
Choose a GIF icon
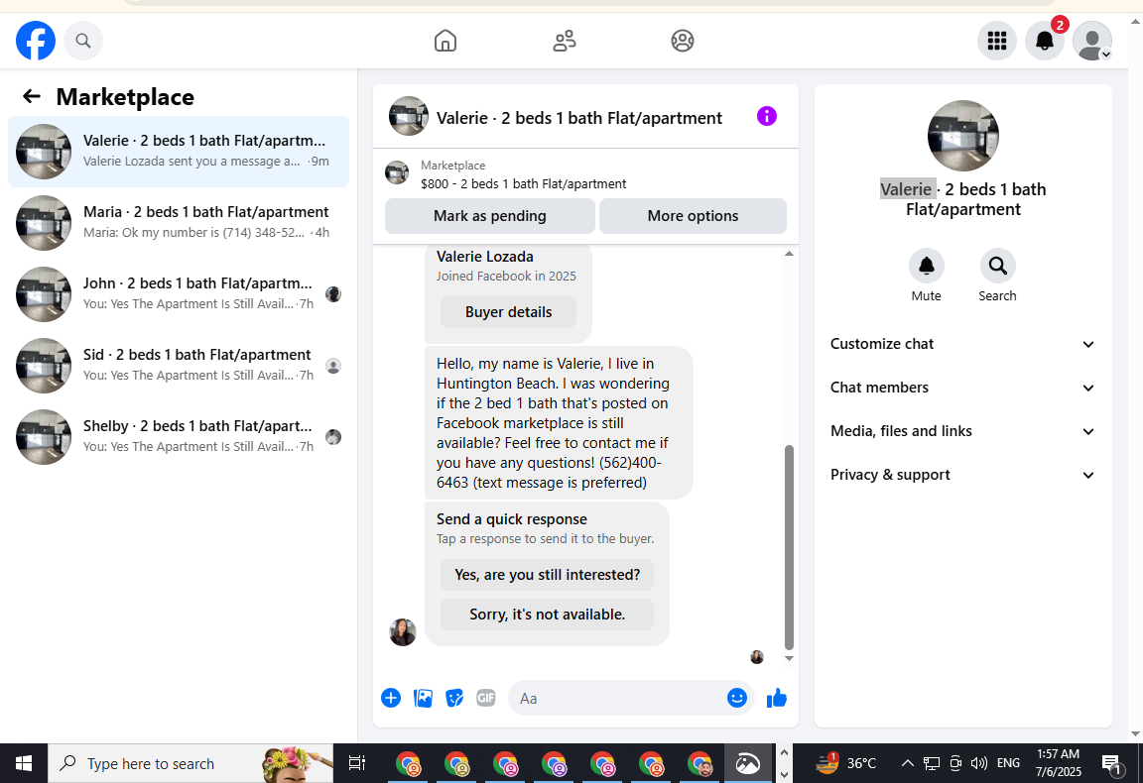click(485, 698)
